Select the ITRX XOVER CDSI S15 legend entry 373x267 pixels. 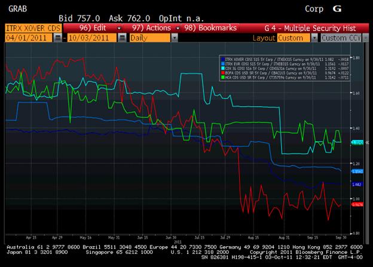pos(285,59)
